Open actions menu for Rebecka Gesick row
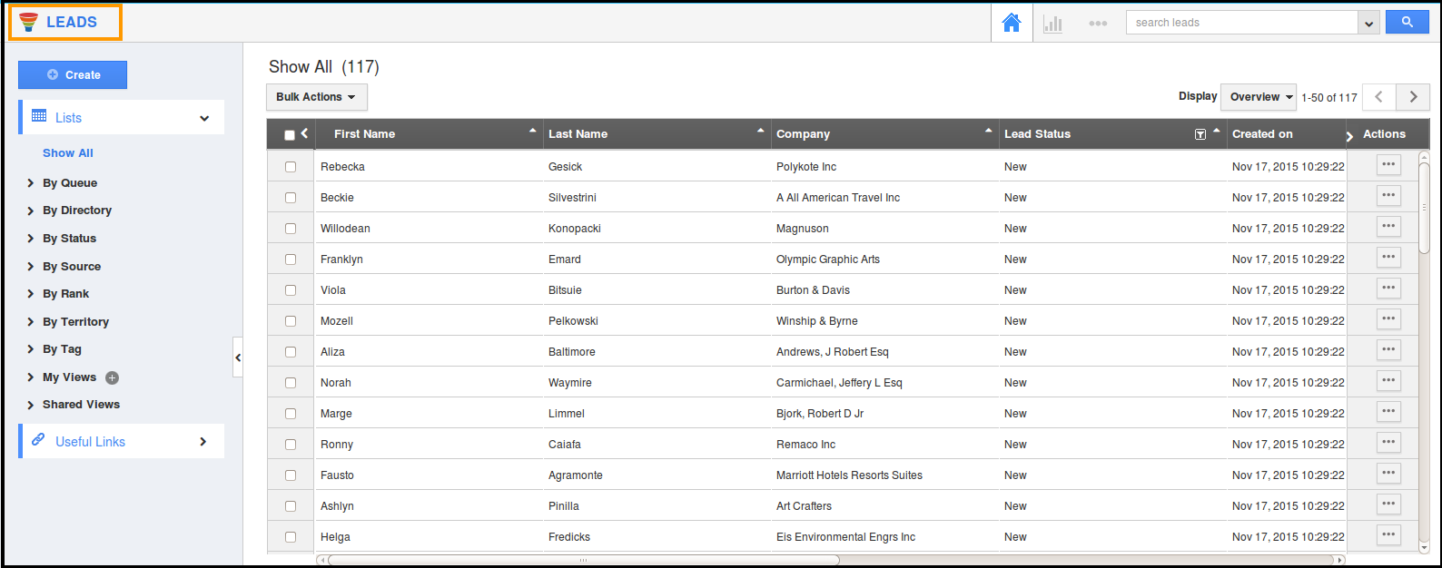The height and width of the screenshot is (568, 1442). (x=1388, y=165)
